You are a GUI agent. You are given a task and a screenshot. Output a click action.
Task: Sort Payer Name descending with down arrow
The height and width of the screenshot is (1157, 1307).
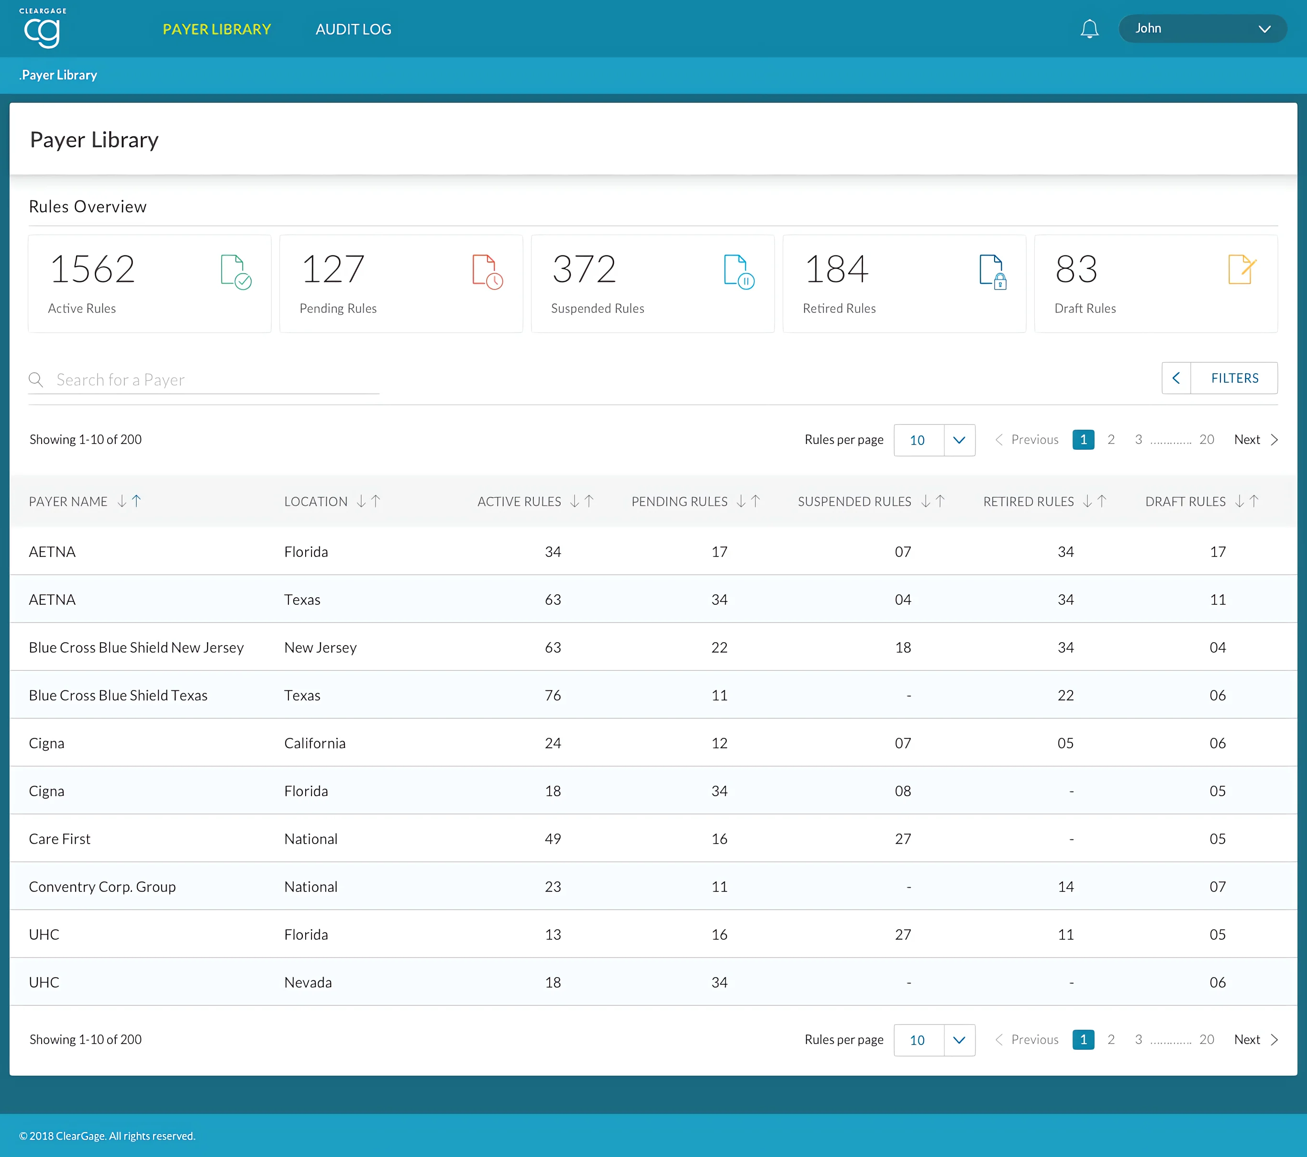pyautogui.click(x=122, y=501)
